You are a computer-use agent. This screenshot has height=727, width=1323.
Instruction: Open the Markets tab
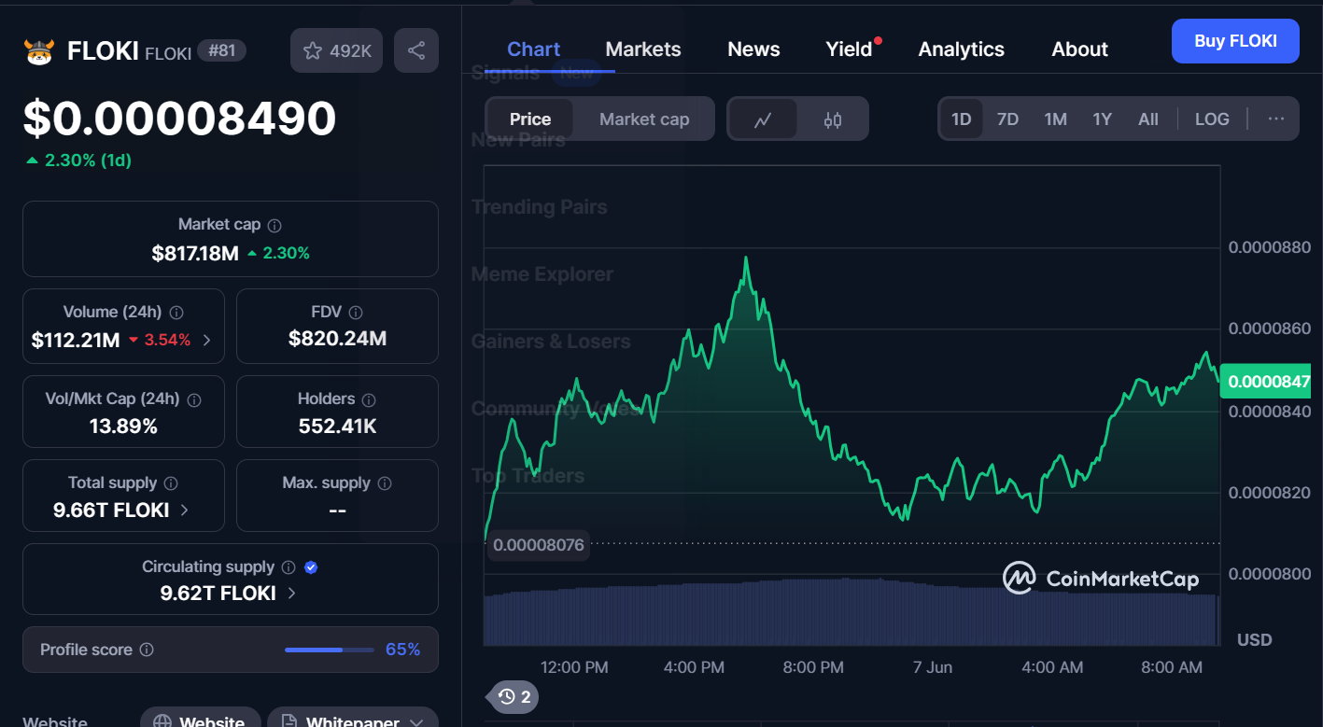tap(643, 49)
